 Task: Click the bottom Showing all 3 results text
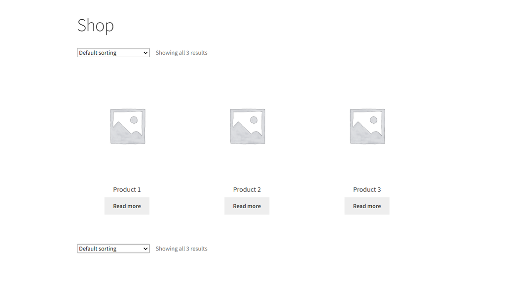click(181, 248)
